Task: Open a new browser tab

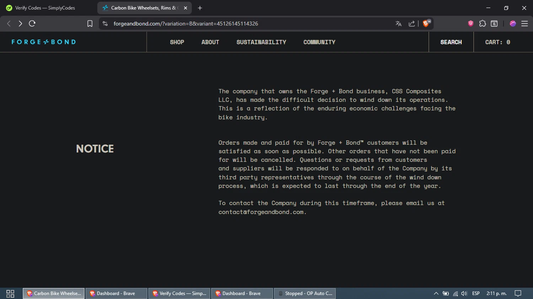Action: tap(200, 8)
